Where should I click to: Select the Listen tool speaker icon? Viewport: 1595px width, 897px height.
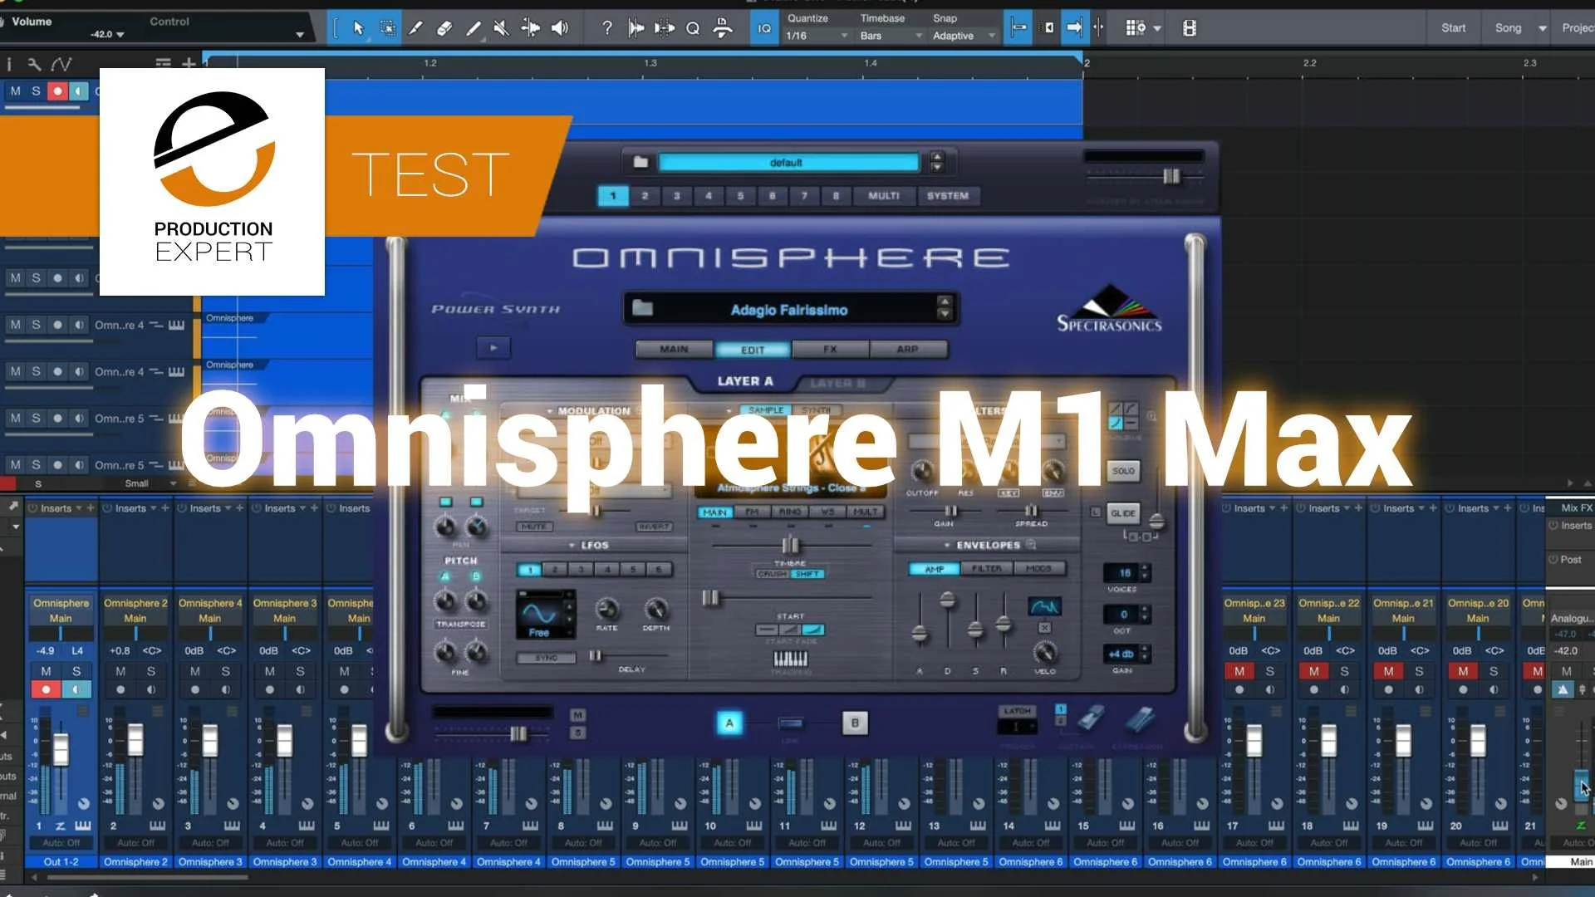pyautogui.click(x=559, y=27)
